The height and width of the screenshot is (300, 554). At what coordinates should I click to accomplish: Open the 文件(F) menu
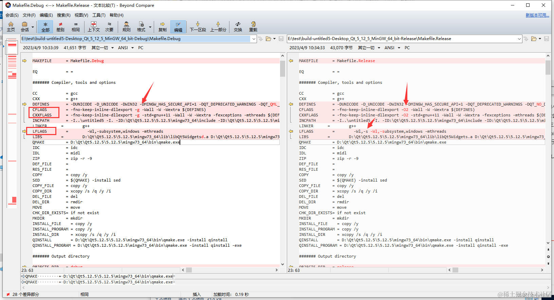coord(29,15)
